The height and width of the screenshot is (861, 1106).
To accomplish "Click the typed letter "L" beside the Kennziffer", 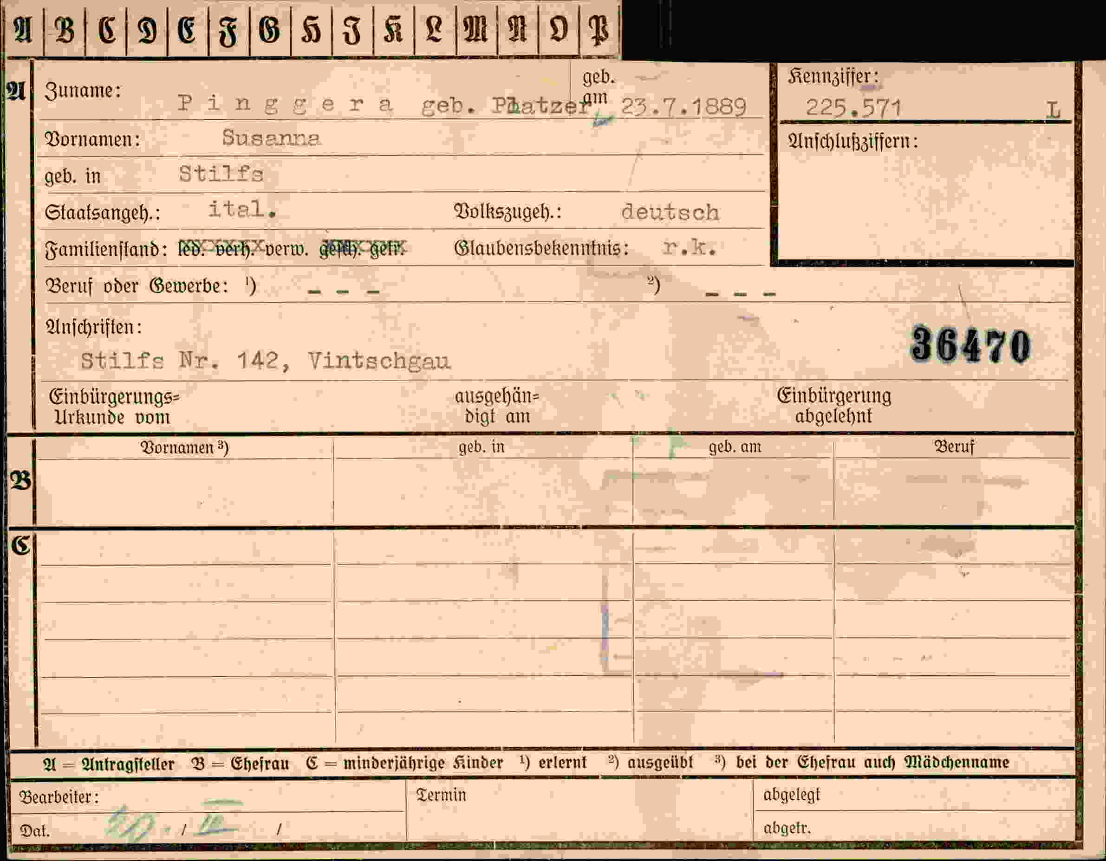I will click(1053, 110).
